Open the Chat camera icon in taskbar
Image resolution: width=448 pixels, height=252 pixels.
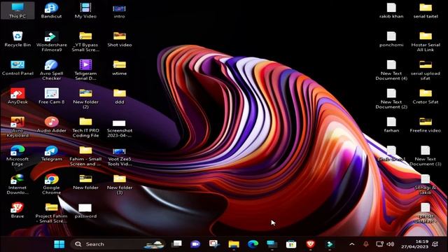point(195,244)
